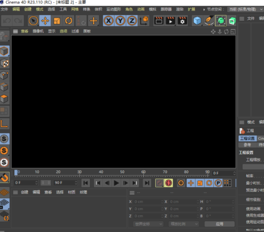Open node space 当前(标准/物理) dropdown
Screen dimensions: 264x232
(x=246, y=9)
